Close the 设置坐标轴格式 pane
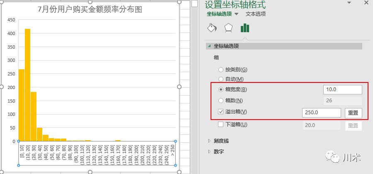The width and height of the screenshot is (373, 174). click(366, 3)
